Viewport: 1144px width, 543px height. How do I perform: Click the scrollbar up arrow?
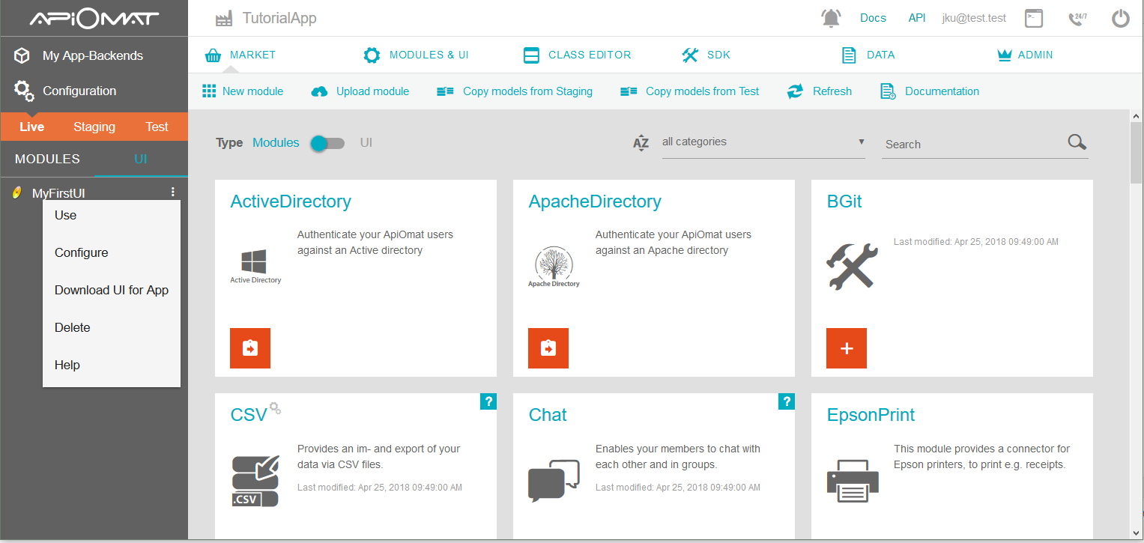pyautogui.click(x=1136, y=116)
